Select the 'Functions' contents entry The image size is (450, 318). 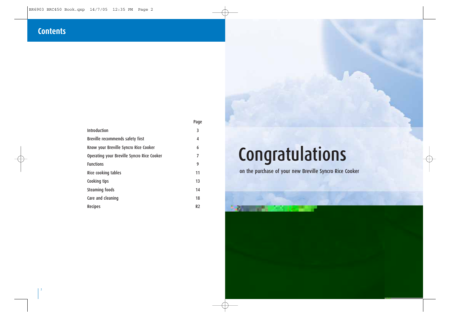[95, 164]
